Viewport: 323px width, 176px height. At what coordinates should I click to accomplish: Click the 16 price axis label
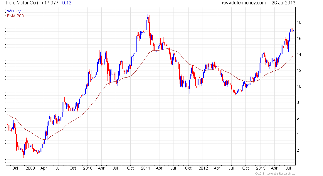[x=299, y=38]
